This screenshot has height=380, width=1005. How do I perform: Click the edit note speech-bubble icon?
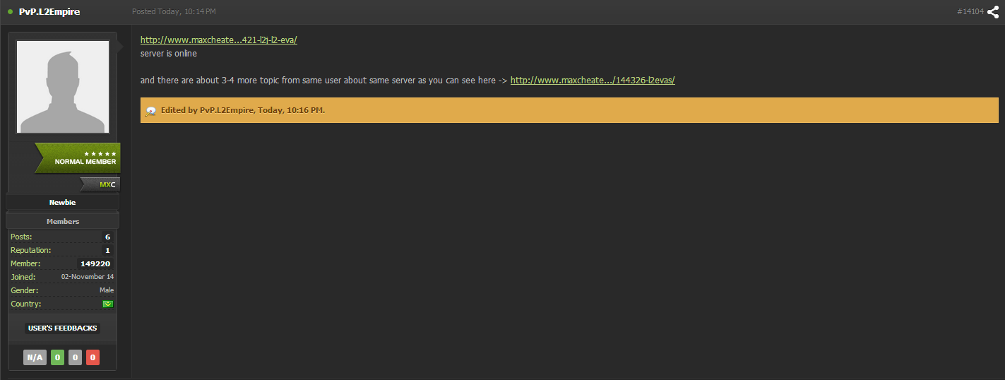pos(150,111)
